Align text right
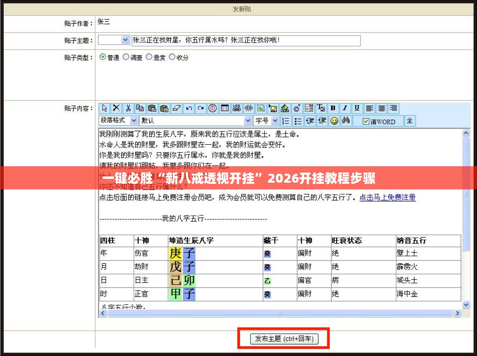The width and height of the screenshot is (477, 356). pyautogui.click(x=393, y=108)
